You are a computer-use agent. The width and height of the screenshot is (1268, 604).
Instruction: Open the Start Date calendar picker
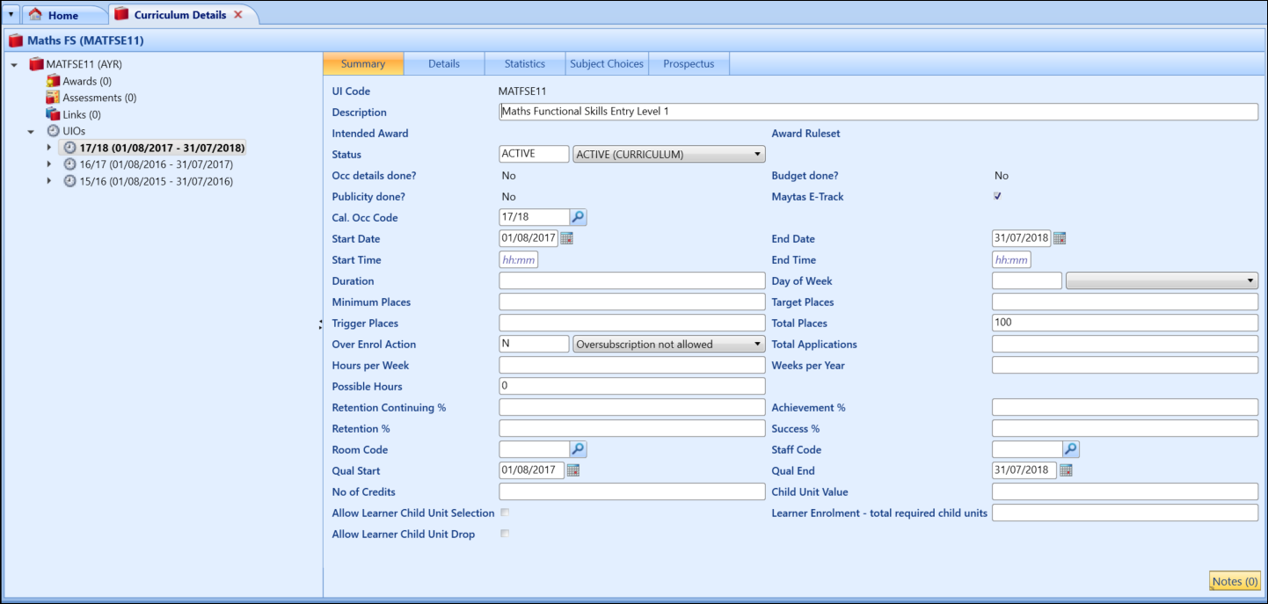[566, 237]
